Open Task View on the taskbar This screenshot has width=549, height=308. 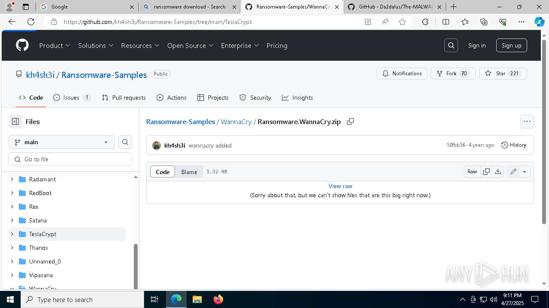[154, 299]
